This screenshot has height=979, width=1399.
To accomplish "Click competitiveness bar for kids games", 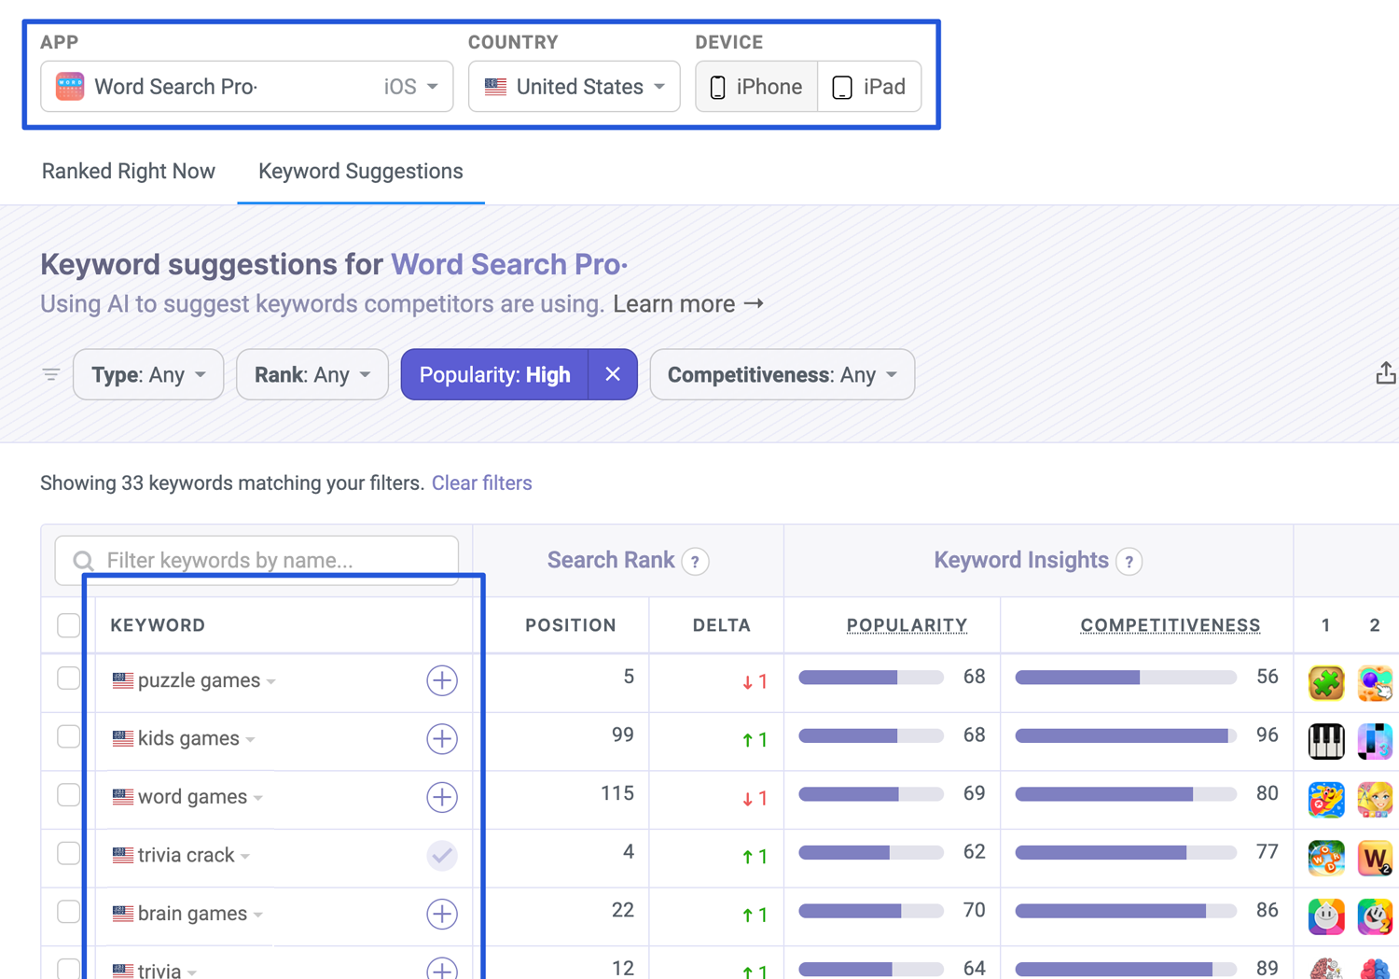I will click(x=1126, y=736).
